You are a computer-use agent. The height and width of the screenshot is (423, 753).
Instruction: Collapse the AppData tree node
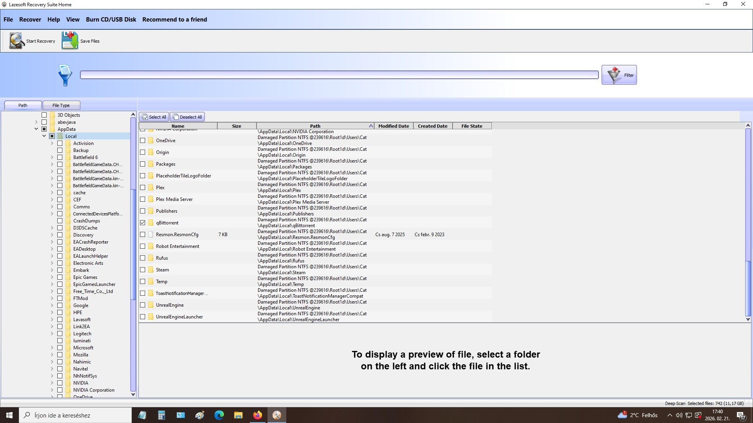click(36, 129)
